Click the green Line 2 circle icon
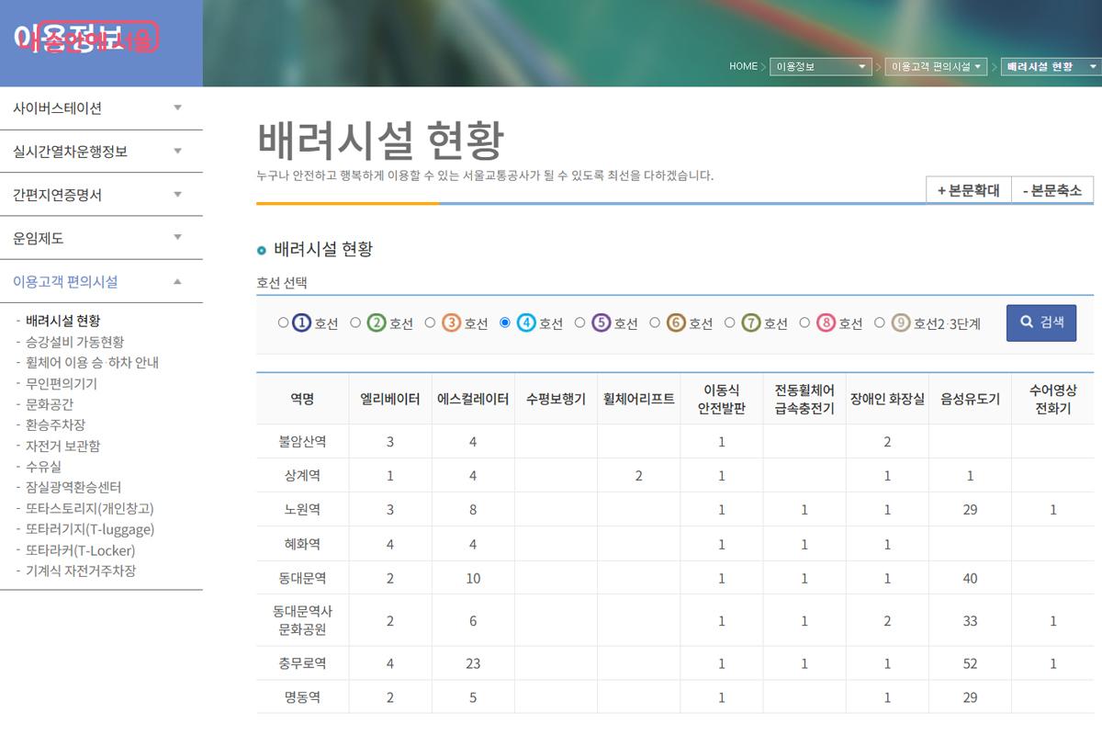1102x735 pixels. [x=377, y=322]
